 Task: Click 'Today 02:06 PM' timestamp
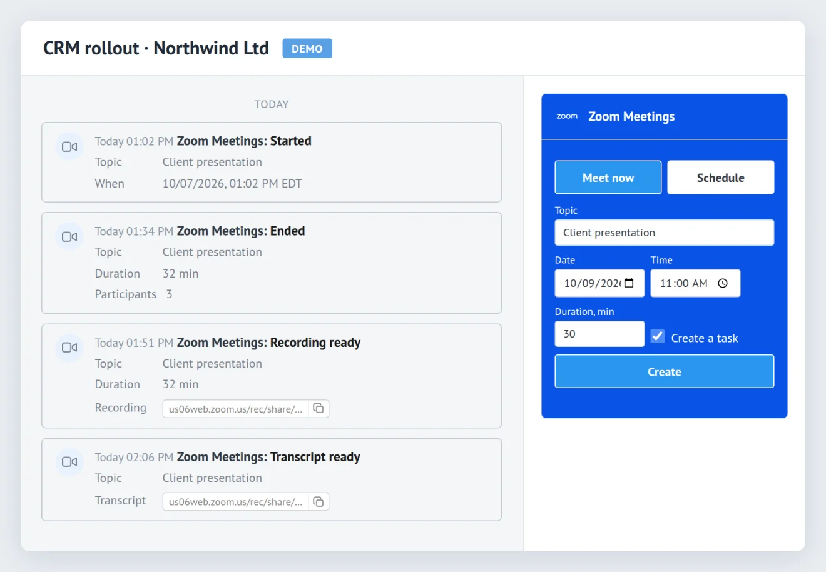(134, 458)
